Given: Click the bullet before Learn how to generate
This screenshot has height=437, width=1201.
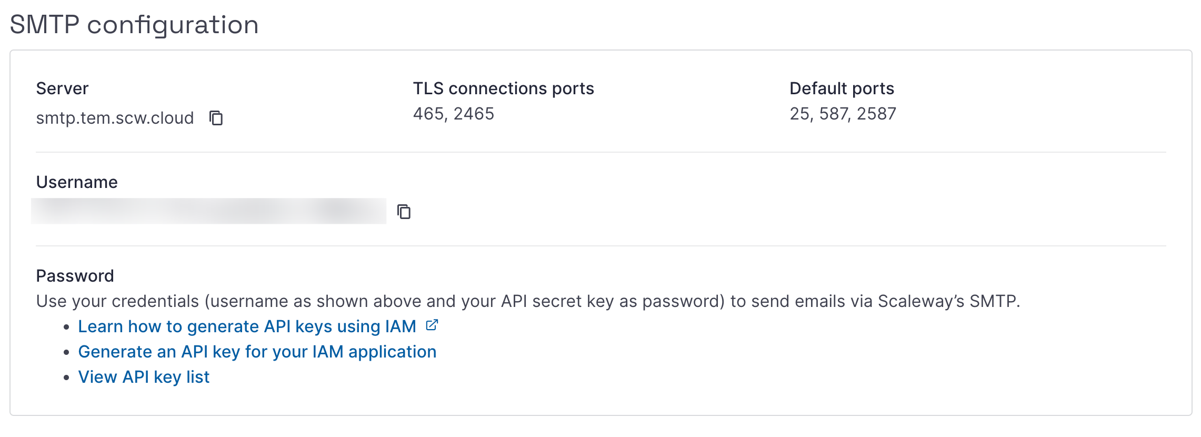Looking at the screenshot, I should pos(66,327).
